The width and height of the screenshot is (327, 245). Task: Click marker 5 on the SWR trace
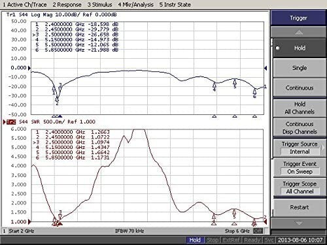(x=234, y=212)
